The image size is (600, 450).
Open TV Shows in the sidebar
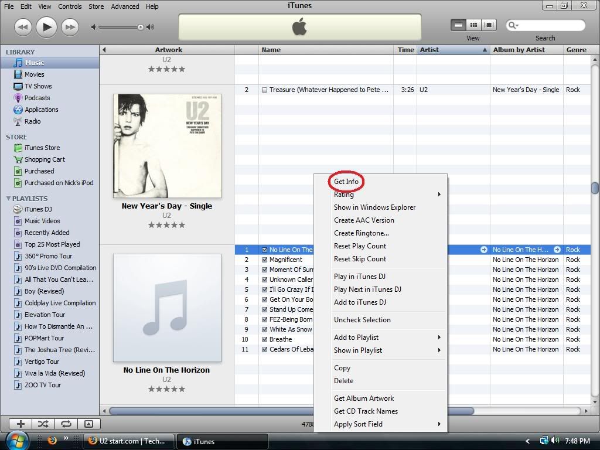point(38,86)
